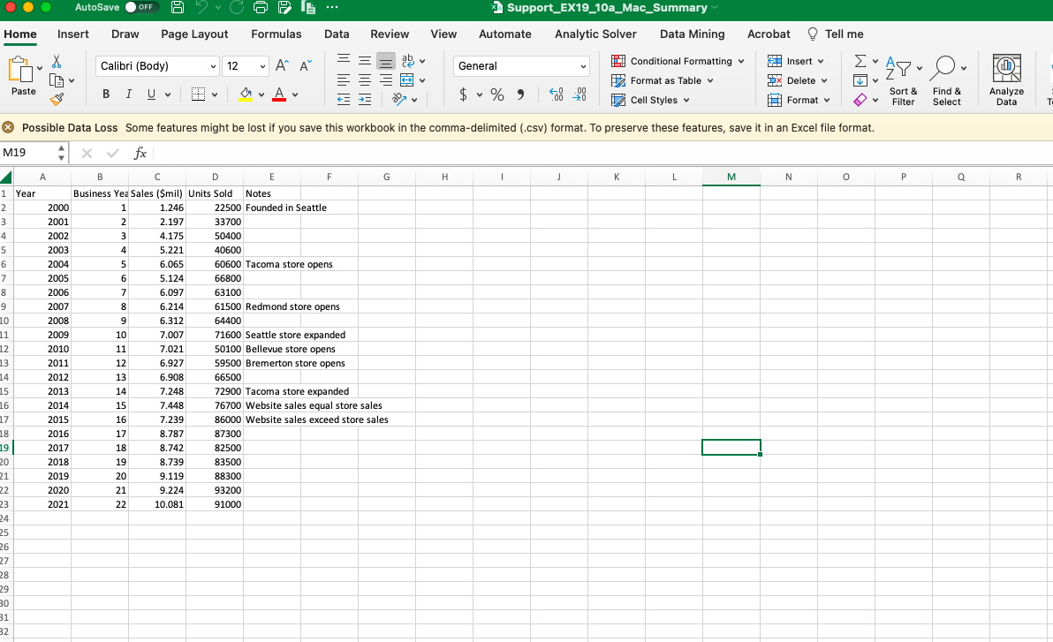Click the AutoSum sigma icon

pos(861,62)
